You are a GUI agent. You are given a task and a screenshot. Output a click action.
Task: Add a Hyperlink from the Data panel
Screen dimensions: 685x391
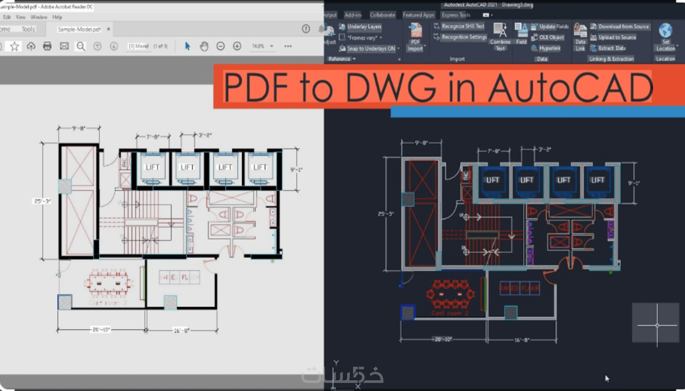pyautogui.click(x=546, y=48)
